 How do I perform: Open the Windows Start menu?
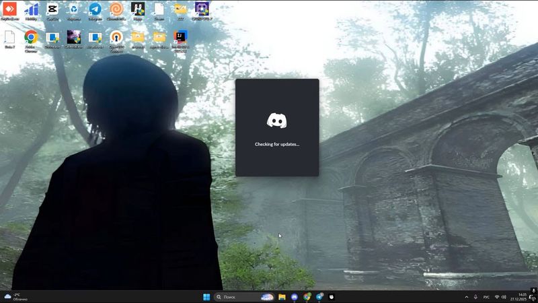pyautogui.click(x=206, y=297)
